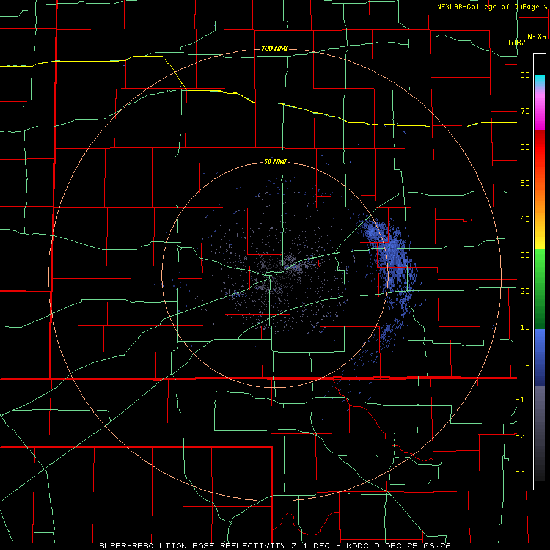
Task: Click the "SUPER-RESOLUTION BASE REFLECTIVITY 3.1 DEG" caption
Action: click(x=215, y=546)
